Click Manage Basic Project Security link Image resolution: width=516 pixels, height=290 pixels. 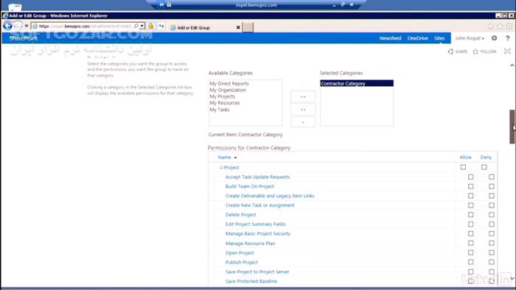(258, 233)
